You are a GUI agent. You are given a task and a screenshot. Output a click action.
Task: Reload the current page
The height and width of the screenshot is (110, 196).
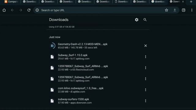click(29, 10)
